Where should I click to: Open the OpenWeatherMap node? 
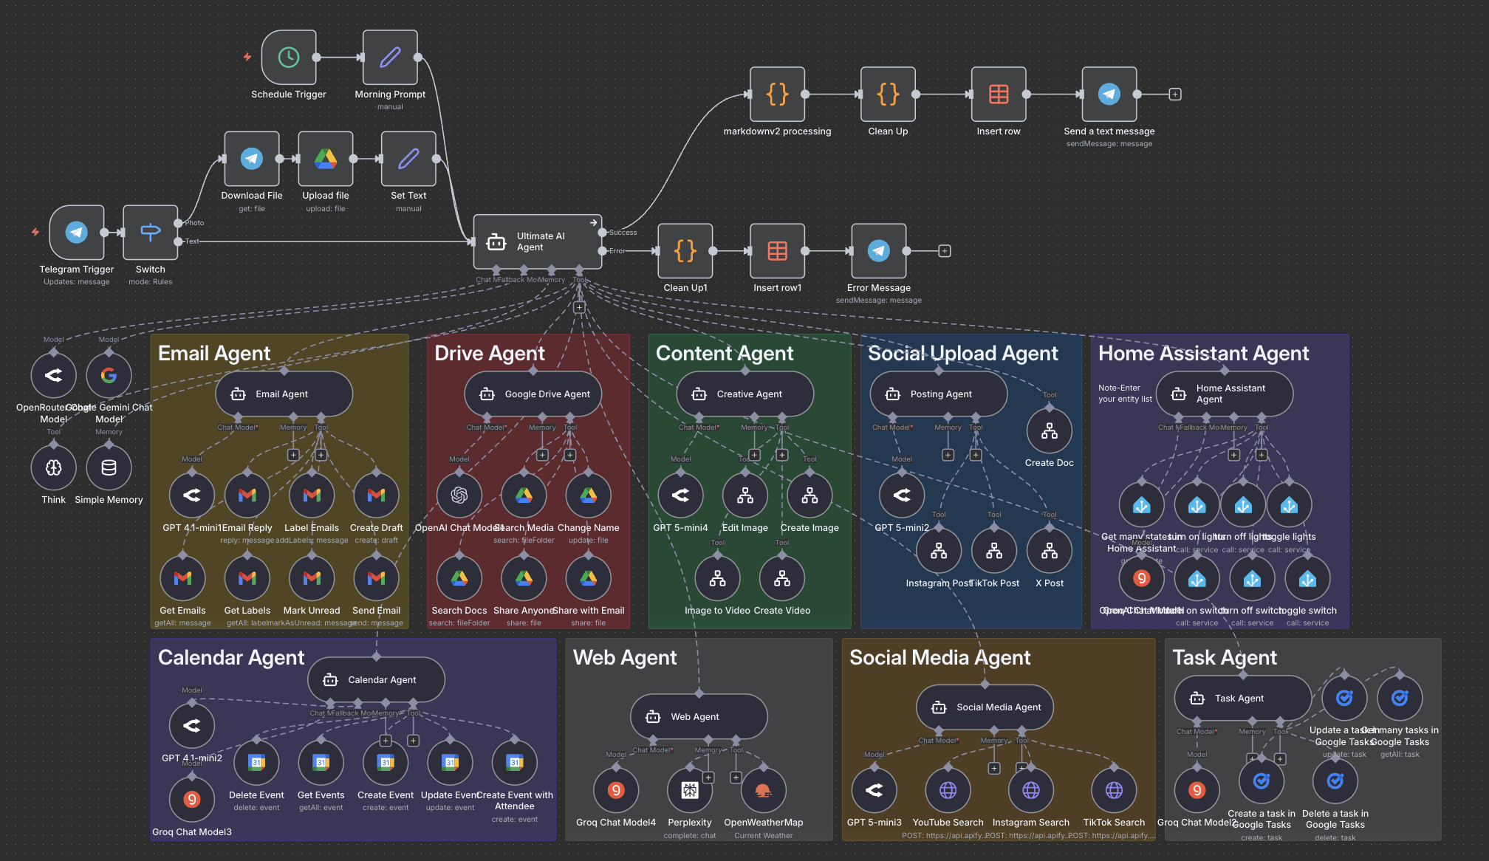(763, 789)
